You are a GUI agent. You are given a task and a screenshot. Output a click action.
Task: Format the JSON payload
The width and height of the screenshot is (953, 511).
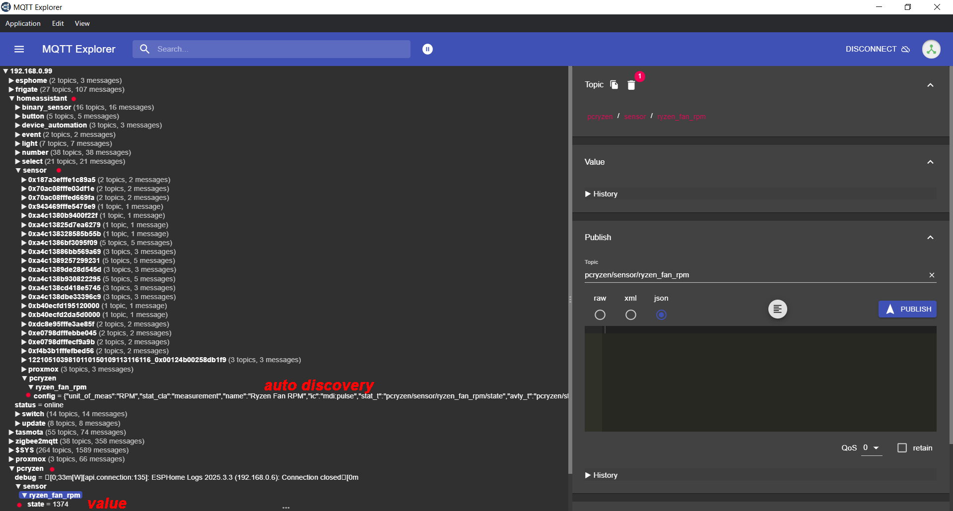pyautogui.click(x=778, y=309)
